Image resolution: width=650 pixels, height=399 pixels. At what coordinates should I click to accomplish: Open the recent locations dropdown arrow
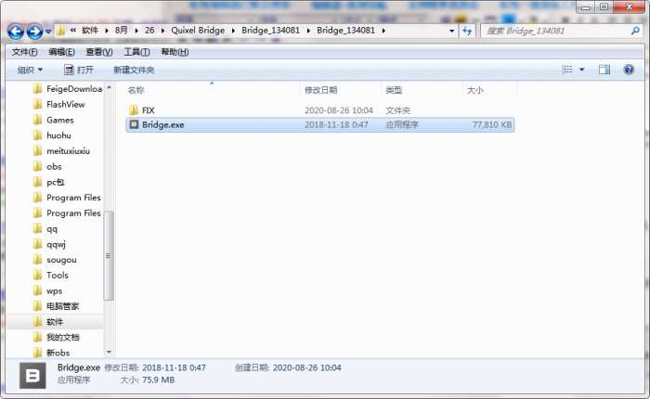(x=48, y=32)
